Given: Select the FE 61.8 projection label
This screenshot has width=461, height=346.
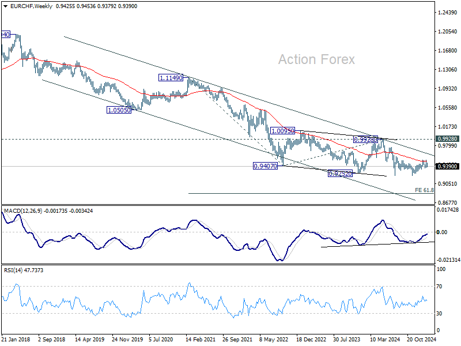Looking at the screenshot, I should coord(424,190).
